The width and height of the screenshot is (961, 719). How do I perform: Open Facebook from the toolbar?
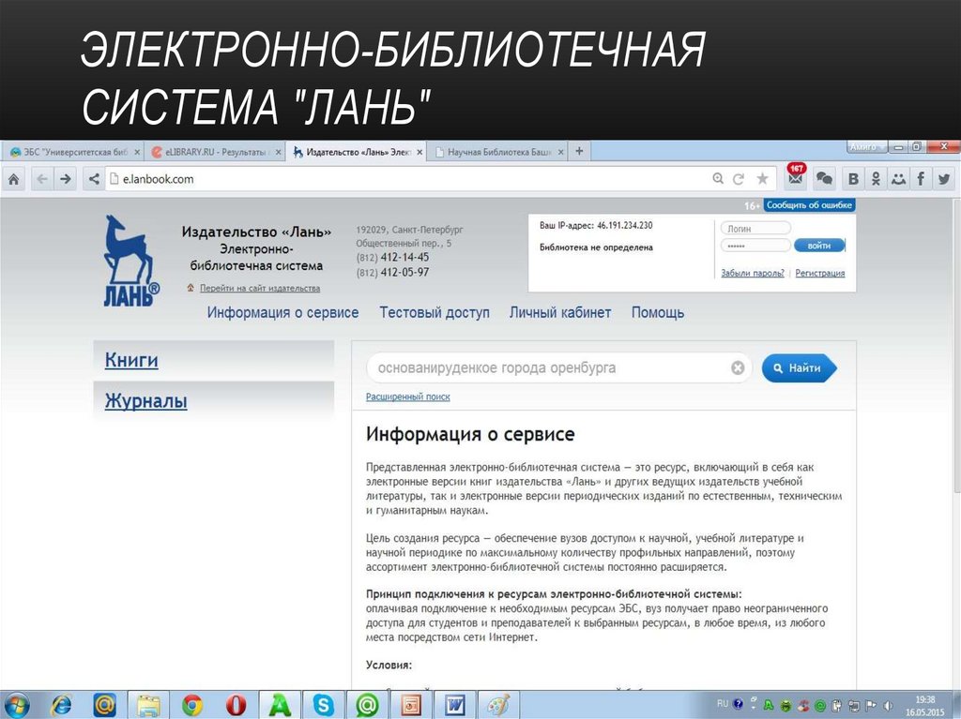click(x=921, y=178)
